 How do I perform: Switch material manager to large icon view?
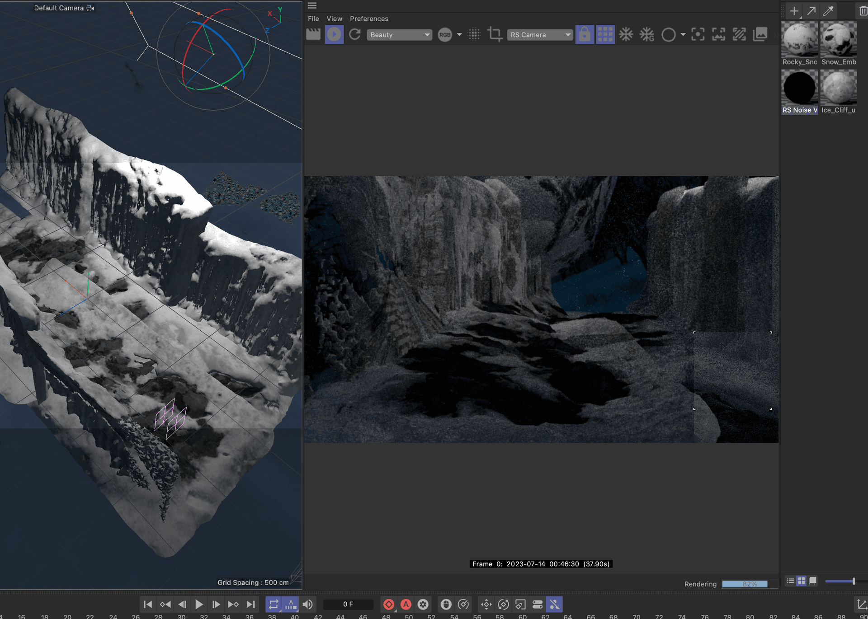(813, 581)
